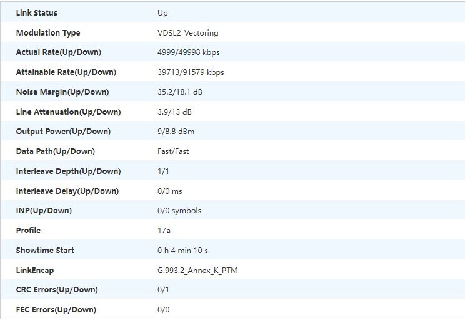Click the '0/0 symbols' value
Viewport: 466px width, 321px height.
click(179, 211)
